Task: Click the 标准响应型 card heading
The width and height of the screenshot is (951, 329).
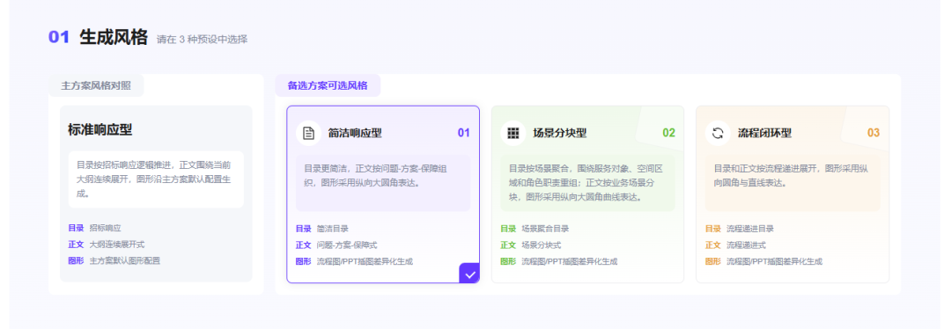Action: (x=100, y=129)
